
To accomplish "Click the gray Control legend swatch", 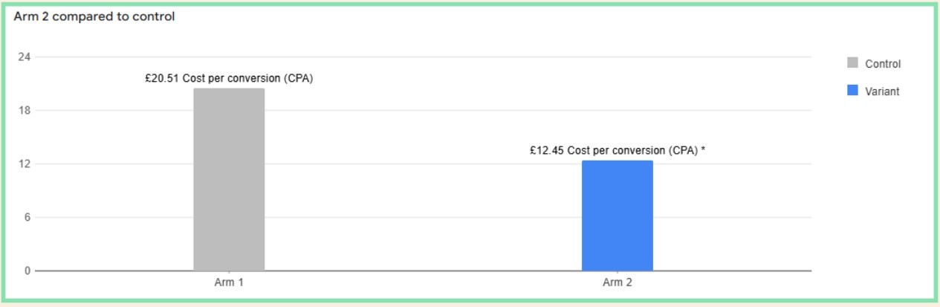I will point(852,63).
